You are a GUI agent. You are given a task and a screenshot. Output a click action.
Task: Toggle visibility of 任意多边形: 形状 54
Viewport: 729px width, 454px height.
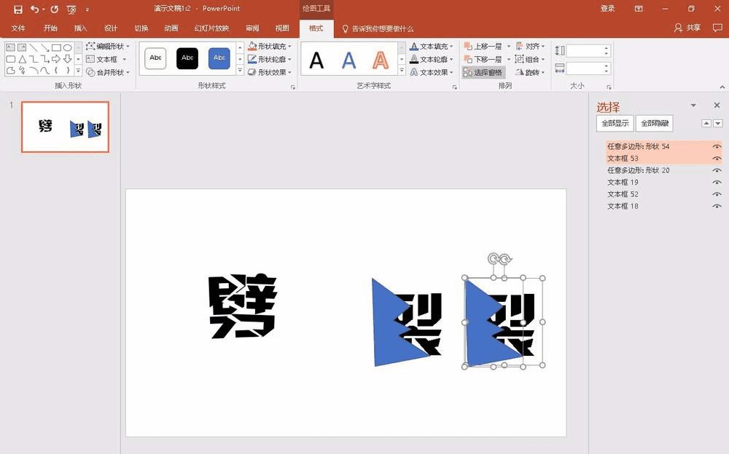click(717, 147)
